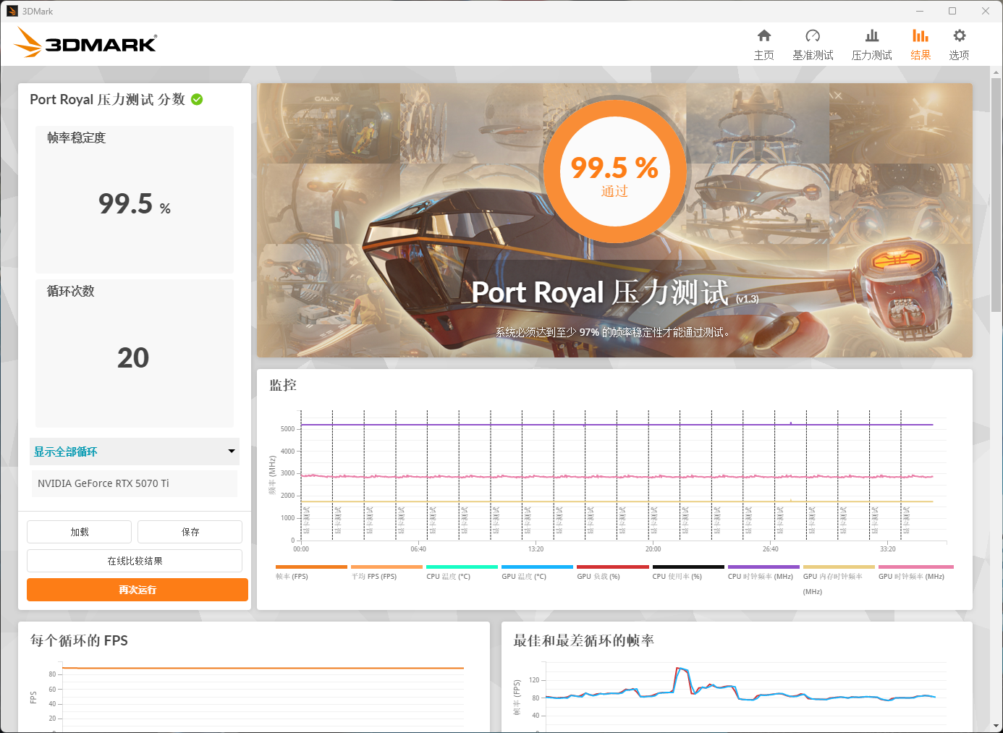
Task: Click the 3DMark app icon in title bar
Action: coord(12,11)
